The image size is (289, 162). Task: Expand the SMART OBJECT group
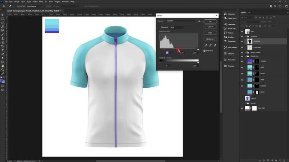coord(246,53)
